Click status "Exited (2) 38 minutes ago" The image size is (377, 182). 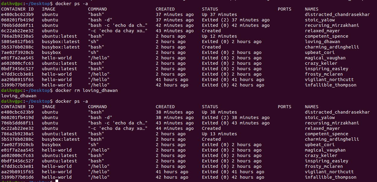click(x=236, y=118)
